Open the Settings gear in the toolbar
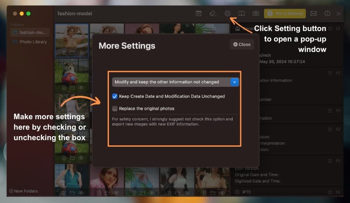 [x=227, y=14]
